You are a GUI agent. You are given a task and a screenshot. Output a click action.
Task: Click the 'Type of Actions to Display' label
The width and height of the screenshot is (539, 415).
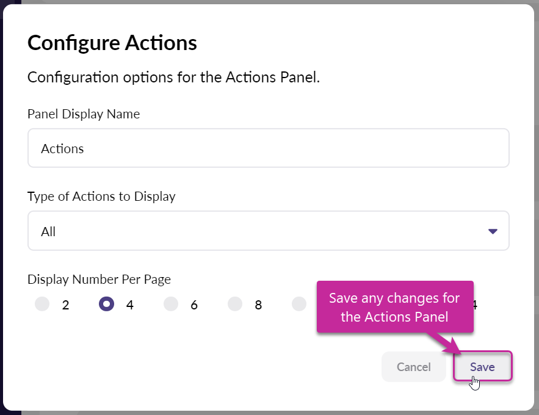(101, 197)
